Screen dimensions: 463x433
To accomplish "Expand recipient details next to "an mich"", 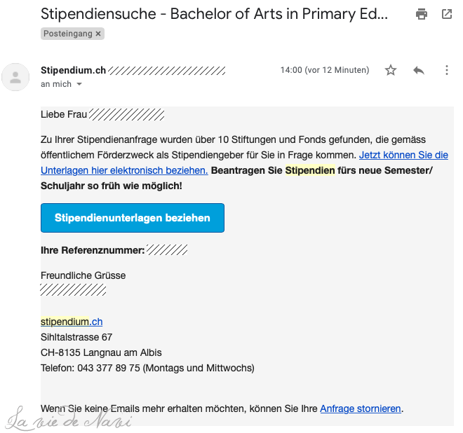I will tap(79, 84).
